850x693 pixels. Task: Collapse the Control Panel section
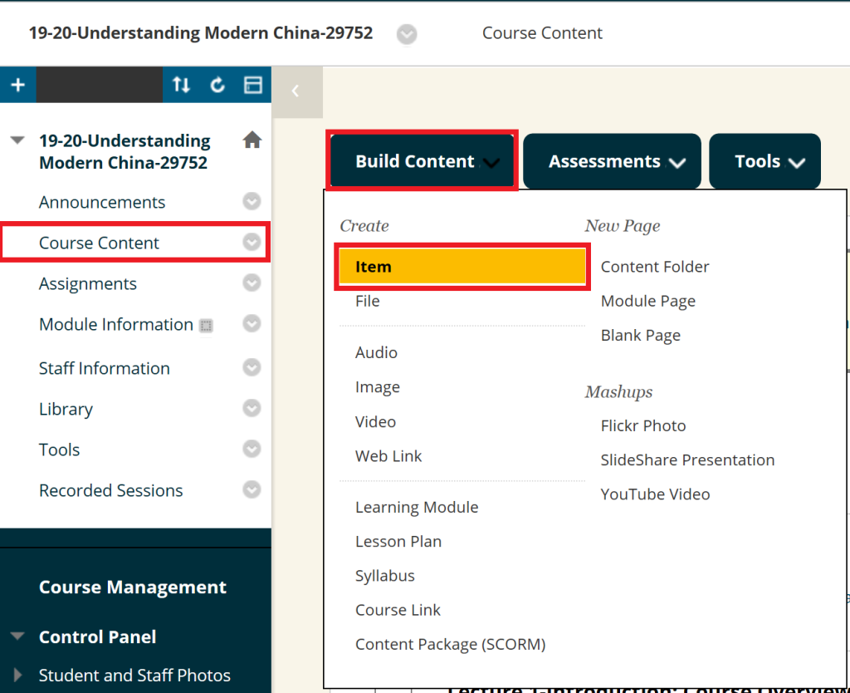click(17, 636)
